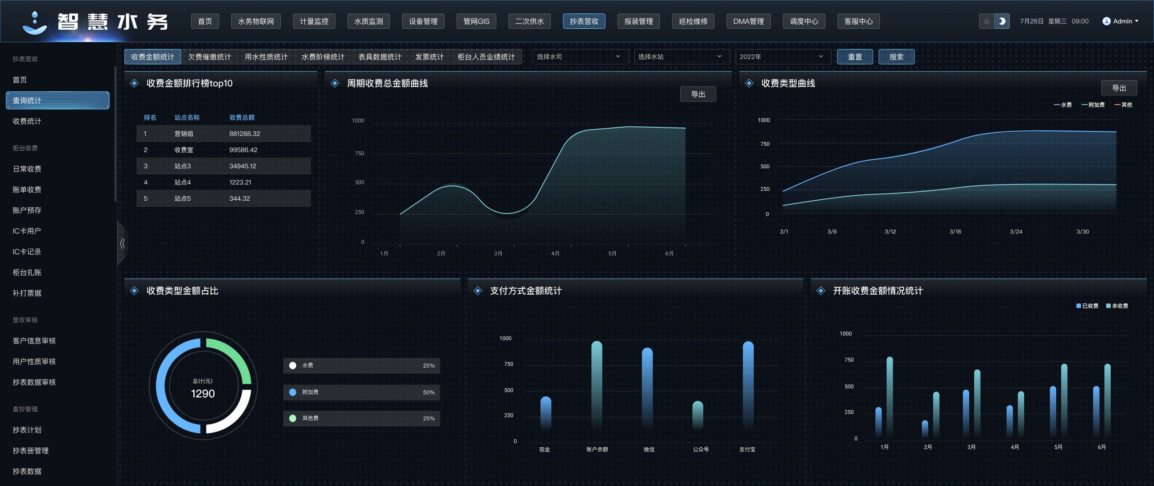Open 日常收费 in the sidebar
The height and width of the screenshot is (486, 1154).
click(27, 169)
